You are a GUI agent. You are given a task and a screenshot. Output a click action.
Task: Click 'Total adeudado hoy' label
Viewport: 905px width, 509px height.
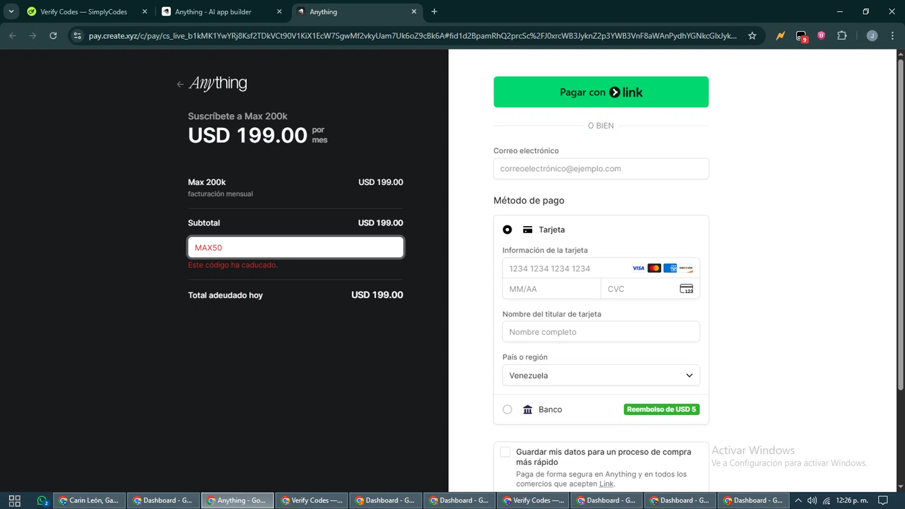225,295
